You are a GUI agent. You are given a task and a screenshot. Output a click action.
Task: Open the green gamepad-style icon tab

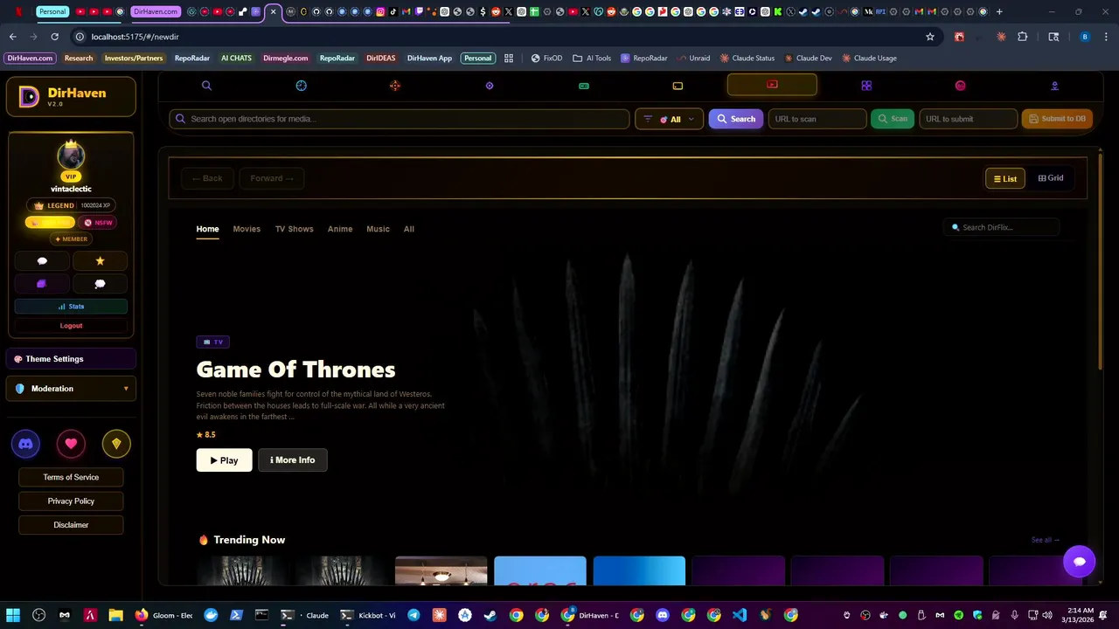click(x=584, y=86)
